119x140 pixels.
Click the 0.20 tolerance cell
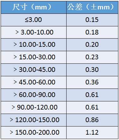[x=92, y=45]
